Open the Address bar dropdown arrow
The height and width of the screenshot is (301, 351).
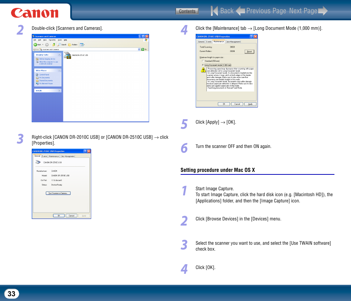click(x=139, y=49)
